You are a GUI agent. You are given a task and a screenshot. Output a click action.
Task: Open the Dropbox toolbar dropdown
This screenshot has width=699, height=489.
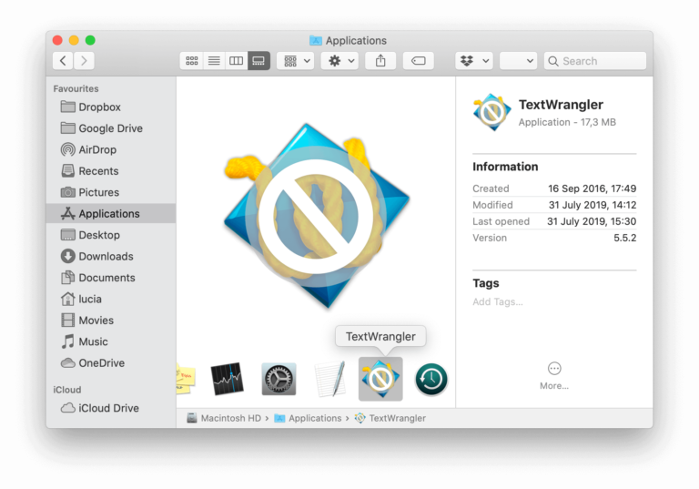tap(473, 61)
